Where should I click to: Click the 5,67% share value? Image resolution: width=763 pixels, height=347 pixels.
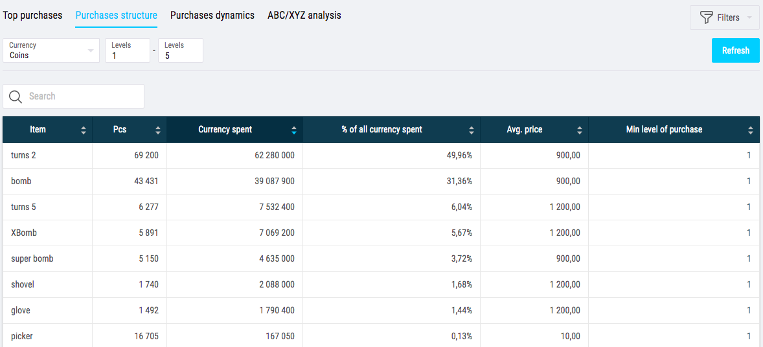462,233
